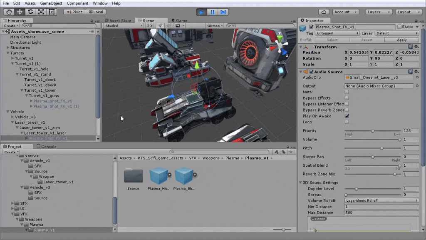Click the prefab Apply button
Screen dimensions: 426x240
pos(401,40)
